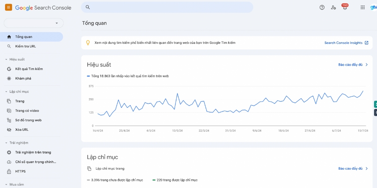This screenshot has width=377, height=188.
Task: Collapse the Trải nghiệm sidebar section
Action: (x=6, y=143)
